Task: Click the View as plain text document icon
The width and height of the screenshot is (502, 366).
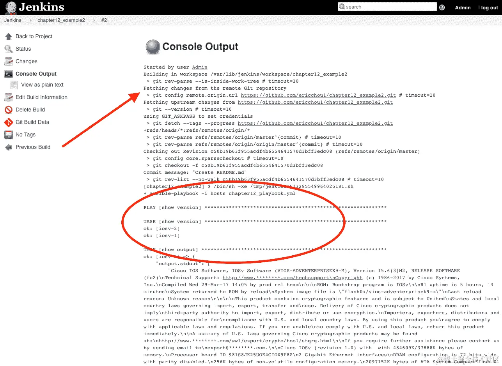Action: pos(14,85)
